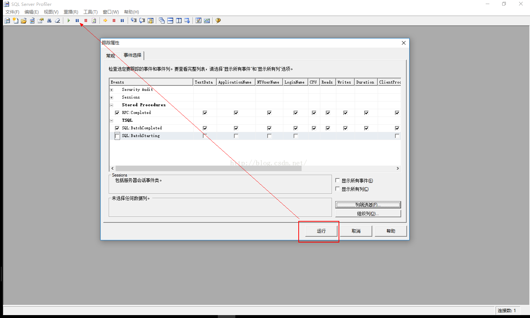Pause replay next to replay stop
This screenshot has width=530, height=318.
click(x=122, y=21)
